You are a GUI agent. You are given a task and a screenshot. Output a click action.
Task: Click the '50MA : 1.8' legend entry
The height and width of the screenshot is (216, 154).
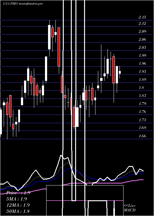(18, 211)
